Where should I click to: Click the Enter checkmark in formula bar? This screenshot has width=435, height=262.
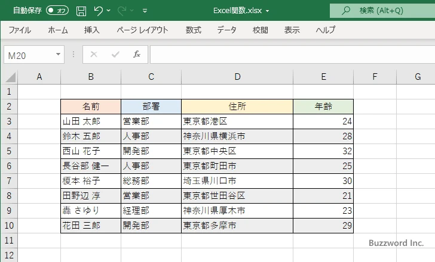115,54
